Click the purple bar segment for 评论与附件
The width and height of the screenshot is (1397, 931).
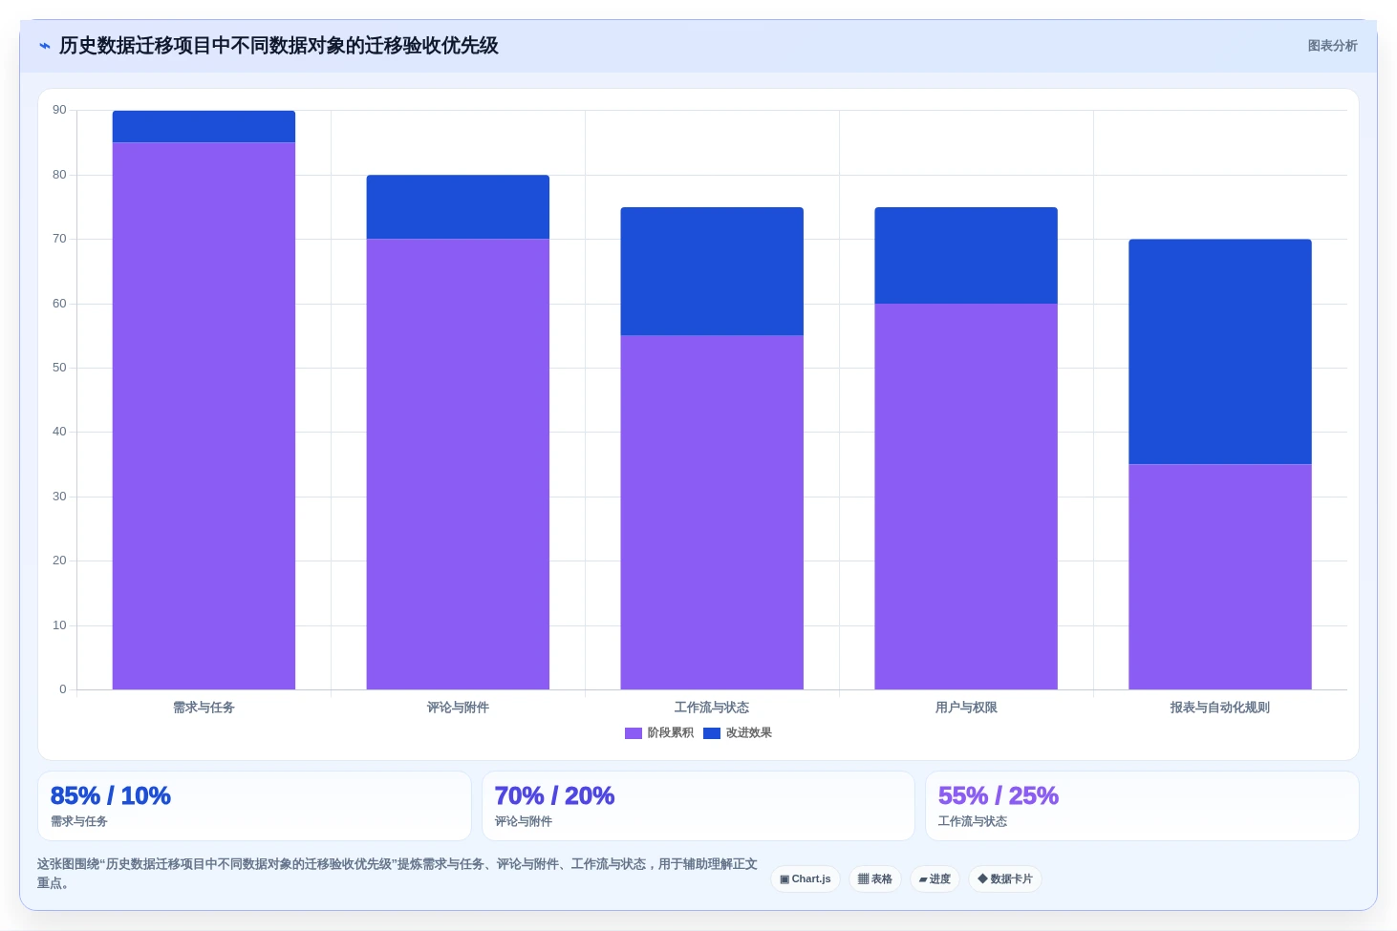click(458, 464)
